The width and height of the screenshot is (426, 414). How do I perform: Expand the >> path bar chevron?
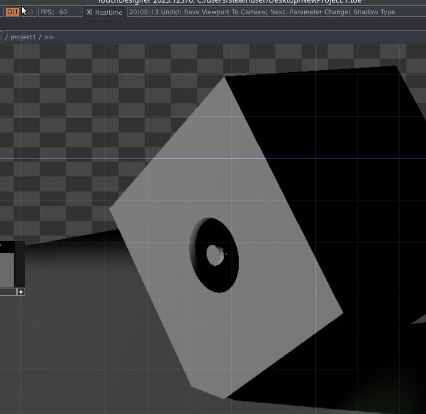[49, 37]
